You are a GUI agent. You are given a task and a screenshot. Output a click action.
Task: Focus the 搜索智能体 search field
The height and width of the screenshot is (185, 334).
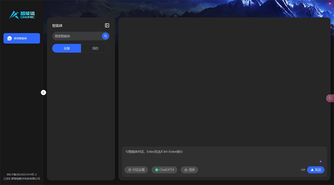77,36
